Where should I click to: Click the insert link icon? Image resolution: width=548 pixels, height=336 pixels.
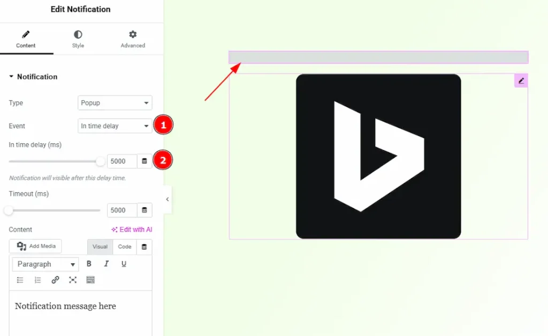click(x=55, y=280)
